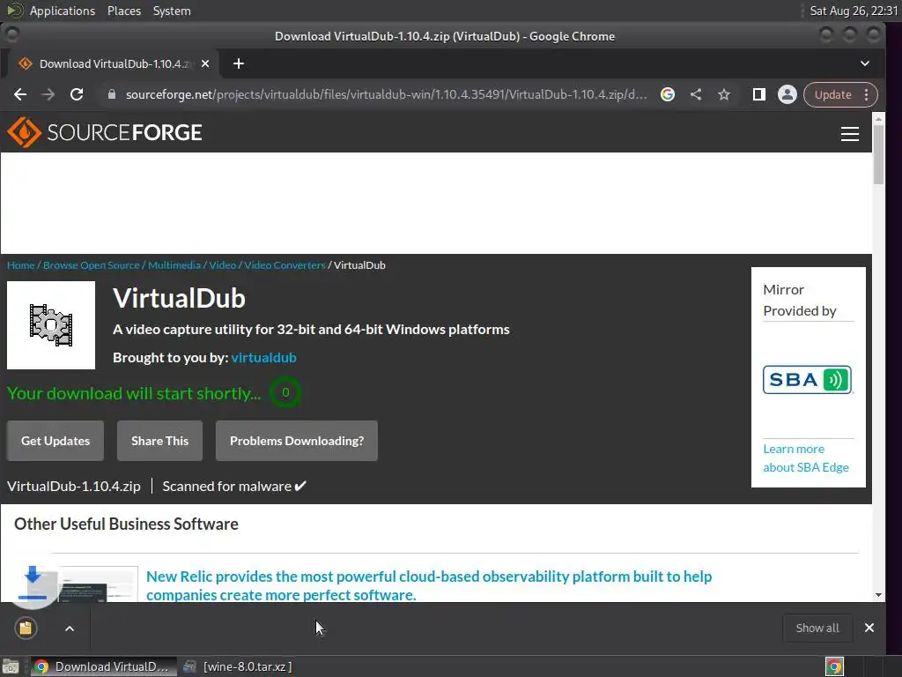The image size is (902, 677).
Task: Click Chrome's forward arrow
Action: click(x=48, y=95)
